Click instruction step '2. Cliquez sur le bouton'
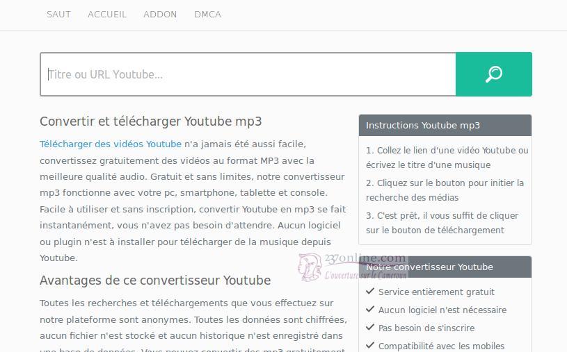The width and height of the screenshot is (567, 352). (x=445, y=190)
